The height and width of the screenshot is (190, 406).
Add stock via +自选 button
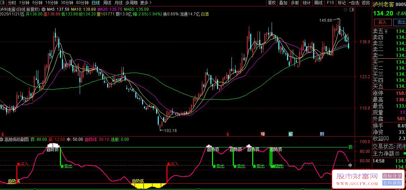pyautogui.click(x=354, y=3)
